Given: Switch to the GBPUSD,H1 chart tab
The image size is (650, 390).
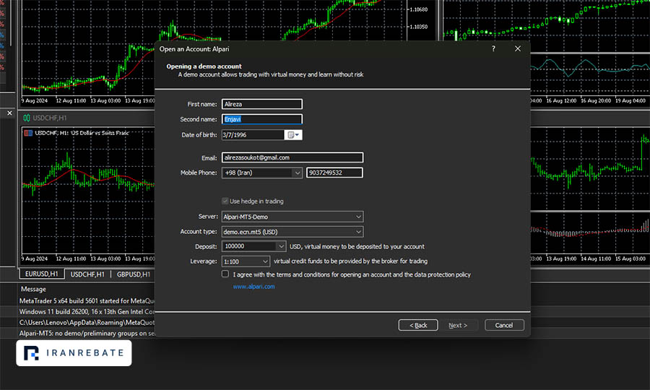Looking at the screenshot, I should click(134, 274).
